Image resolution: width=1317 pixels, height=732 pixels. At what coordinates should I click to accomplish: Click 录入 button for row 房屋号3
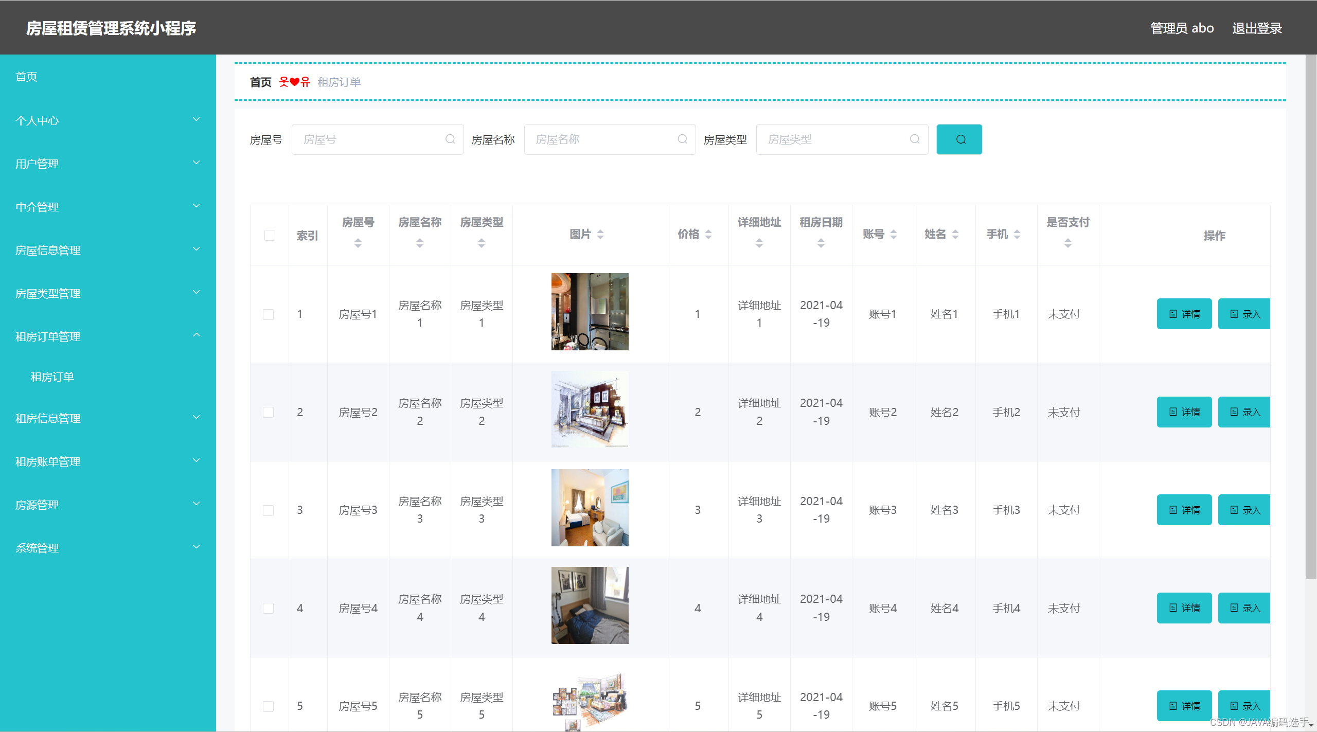click(1244, 510)
